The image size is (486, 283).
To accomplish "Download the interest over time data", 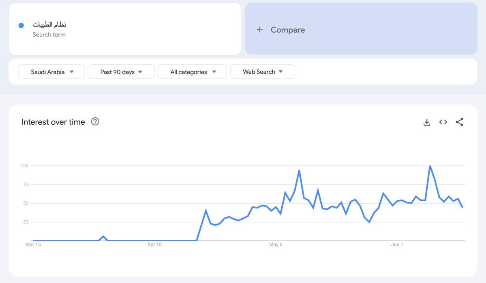I will click(427, 122).
